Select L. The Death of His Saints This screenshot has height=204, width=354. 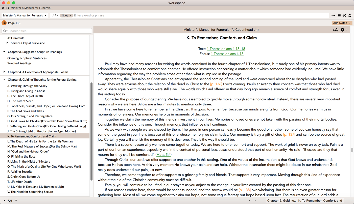[40, 141]
